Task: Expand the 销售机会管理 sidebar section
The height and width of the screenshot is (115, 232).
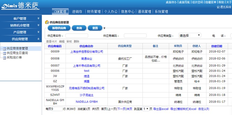Action: coord(38,25)
